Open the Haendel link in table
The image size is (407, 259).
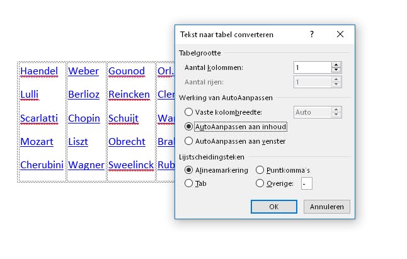[39, 71]
